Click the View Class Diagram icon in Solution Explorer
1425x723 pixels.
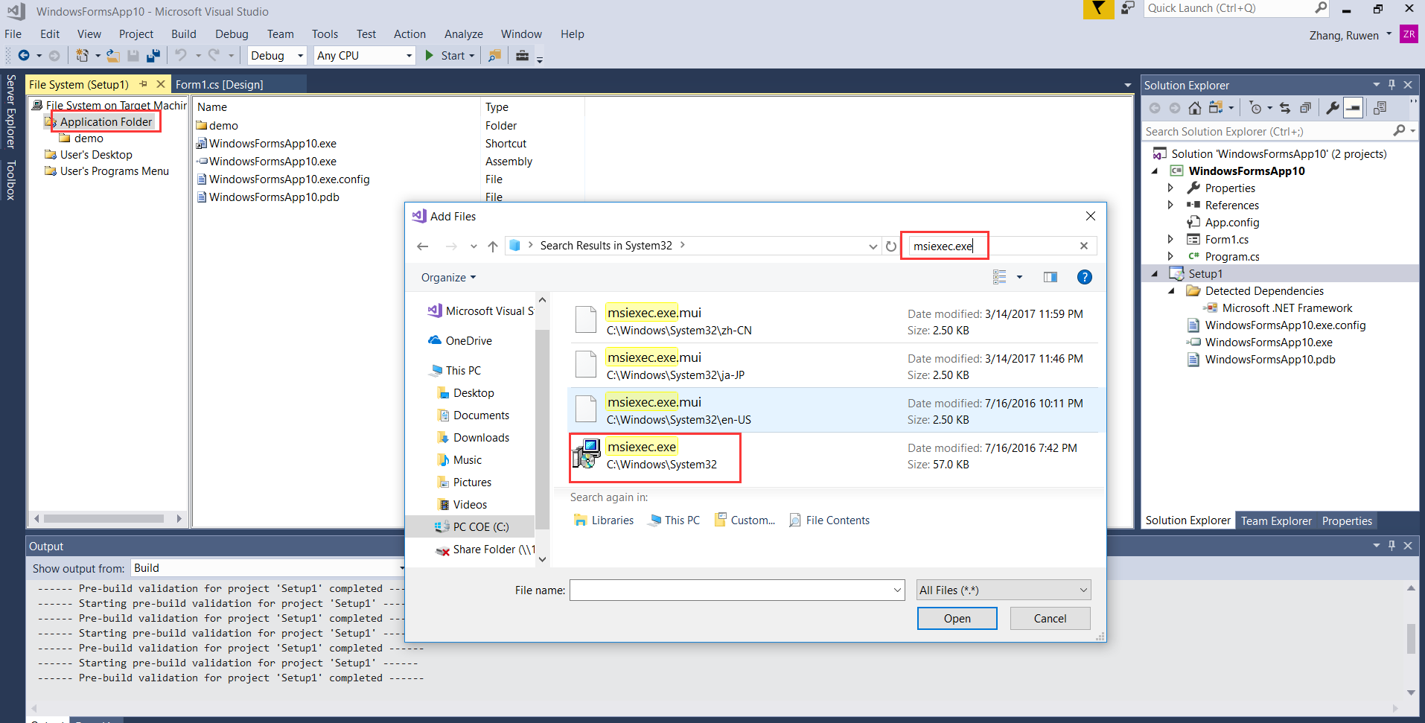1380,108
